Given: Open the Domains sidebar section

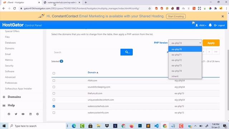Looking at the screenshot, I should click(14, 97).
